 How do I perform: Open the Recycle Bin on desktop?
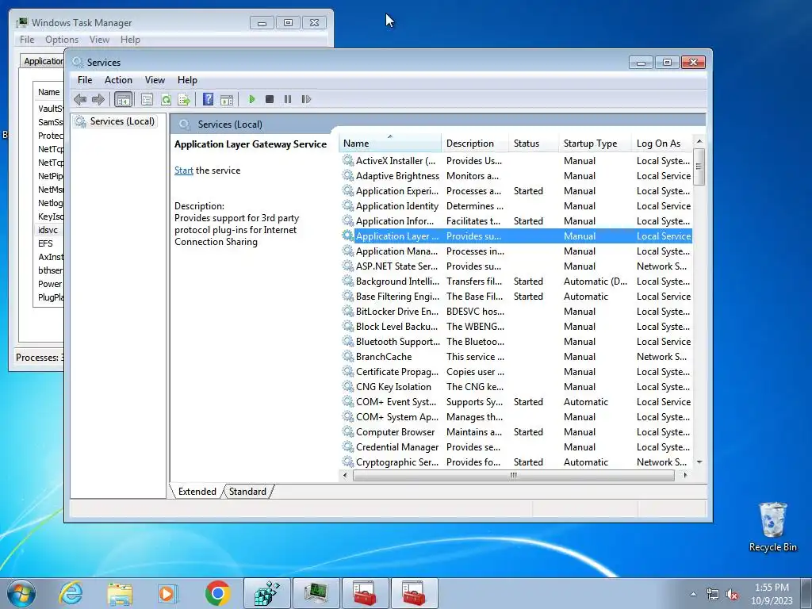click(772, 527)
